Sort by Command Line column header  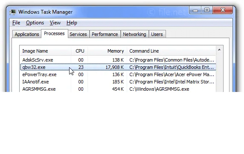click(171, 51)
